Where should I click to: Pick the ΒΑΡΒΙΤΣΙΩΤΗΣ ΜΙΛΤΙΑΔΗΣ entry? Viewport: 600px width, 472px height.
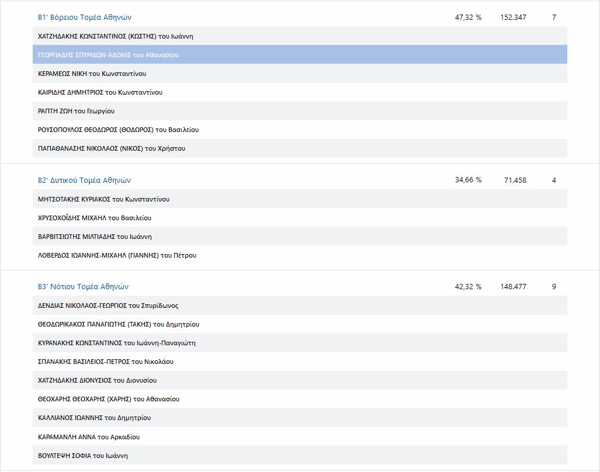click(95, 237)
